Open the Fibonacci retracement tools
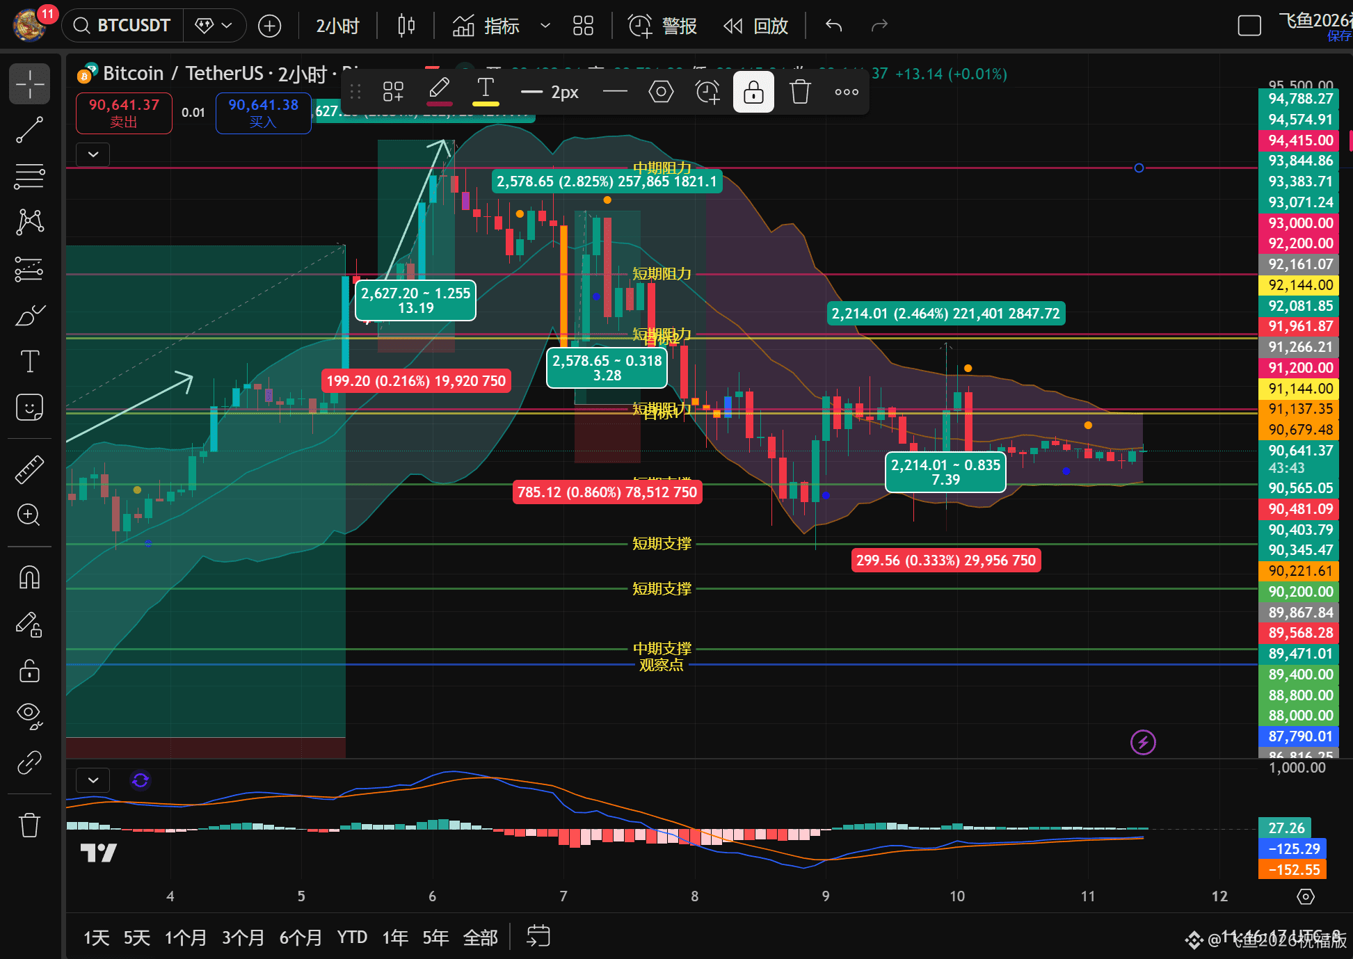This screenshot has width=1353, height=959. [29, 176]
